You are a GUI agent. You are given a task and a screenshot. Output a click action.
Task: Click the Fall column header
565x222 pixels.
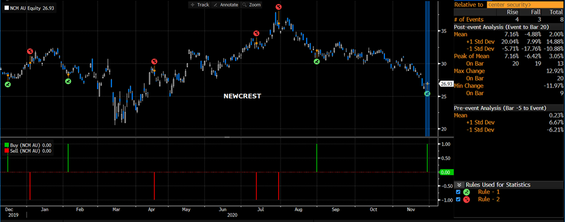click(x=536, y=12)
